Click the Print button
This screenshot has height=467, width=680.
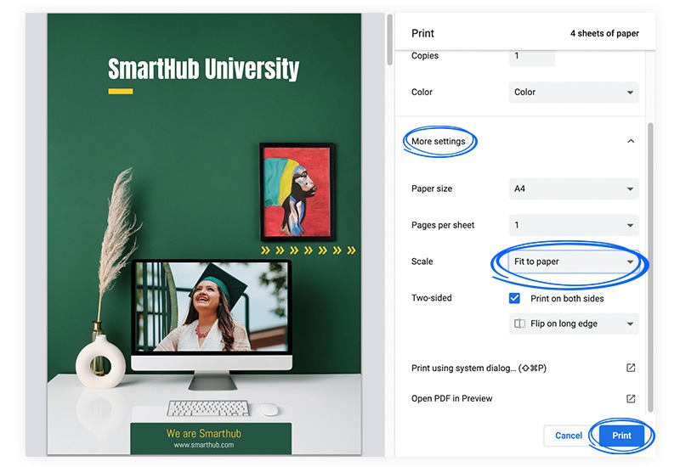tap(621, 436)
